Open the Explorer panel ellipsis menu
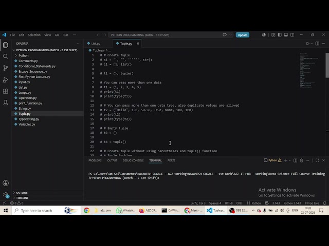This screenshot has height=246, width=329. click(78, 44)
